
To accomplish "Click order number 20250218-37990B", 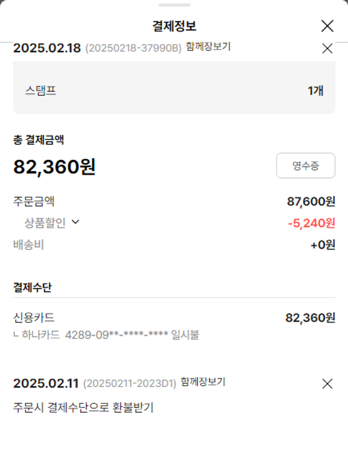I will point(133,48).
